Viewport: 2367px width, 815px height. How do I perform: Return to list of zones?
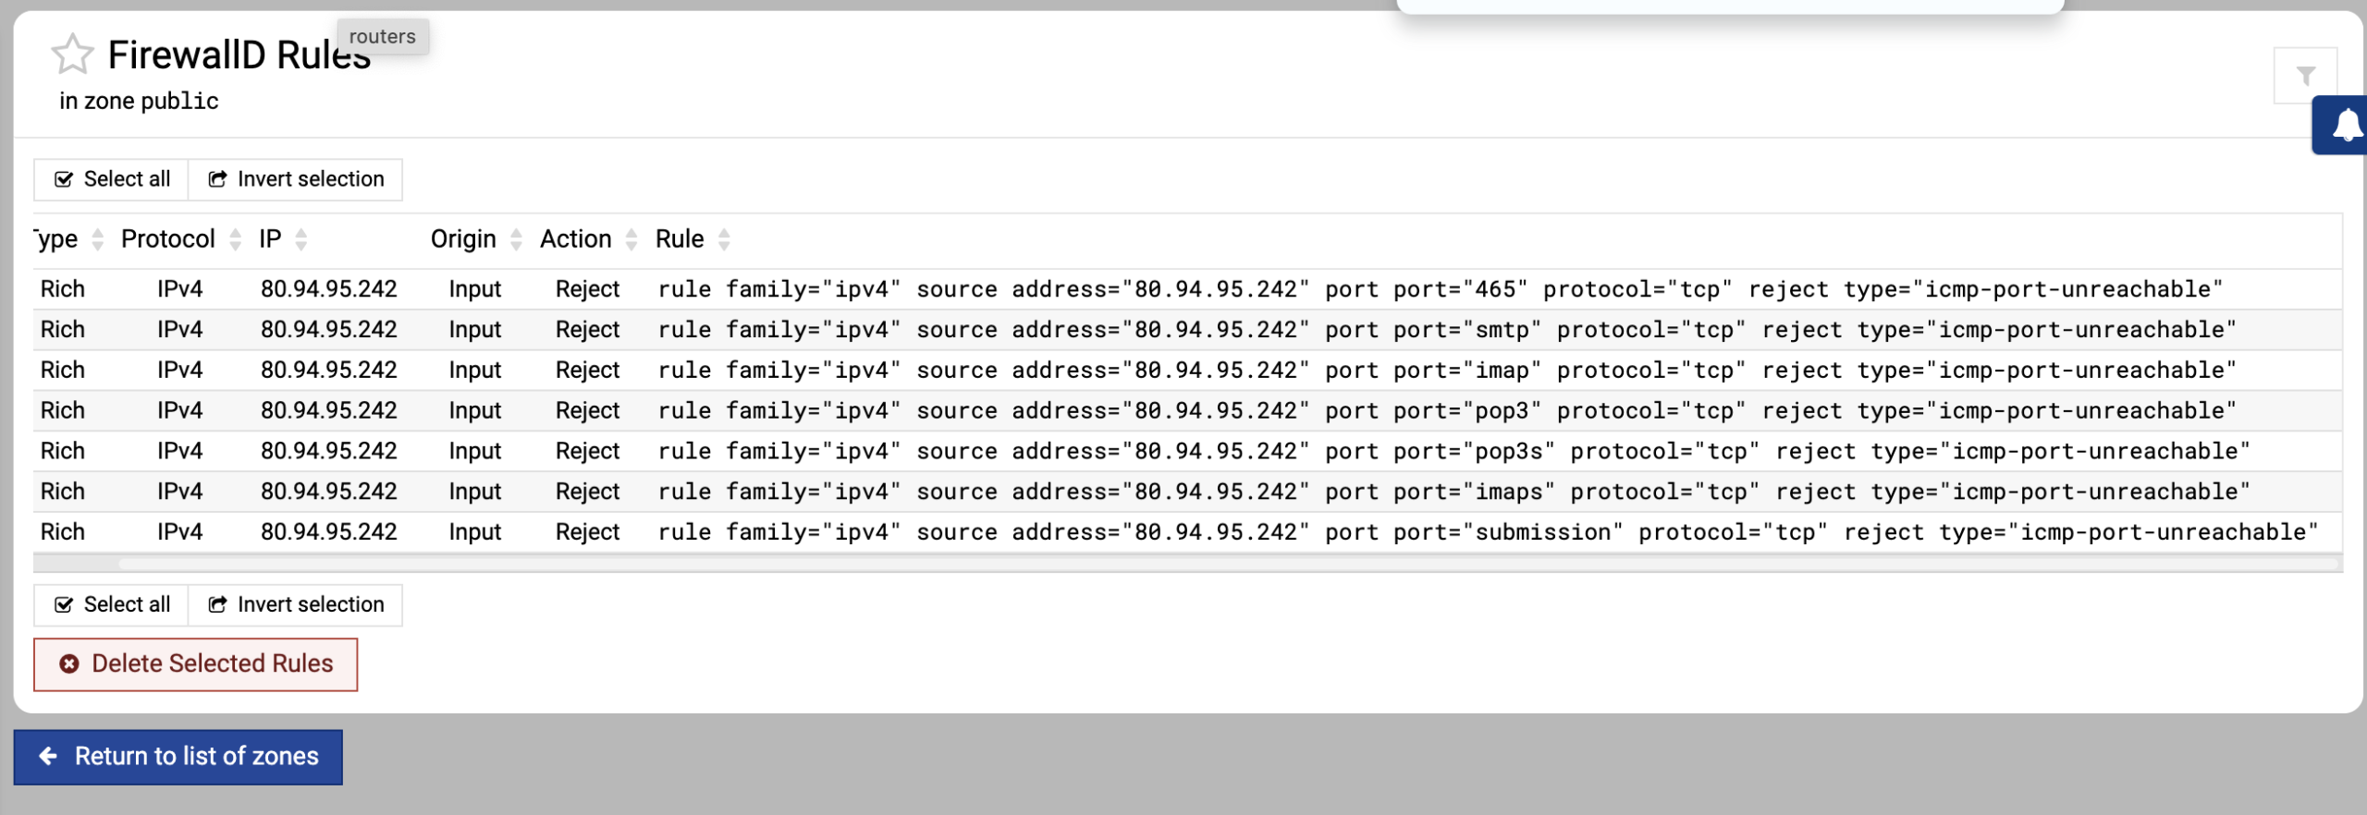pos(178,757)
